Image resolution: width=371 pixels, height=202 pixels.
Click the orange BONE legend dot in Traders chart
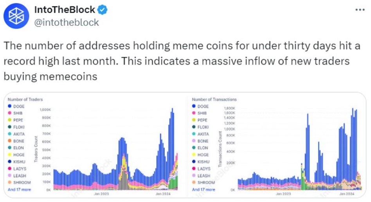(x=9, y=141)
